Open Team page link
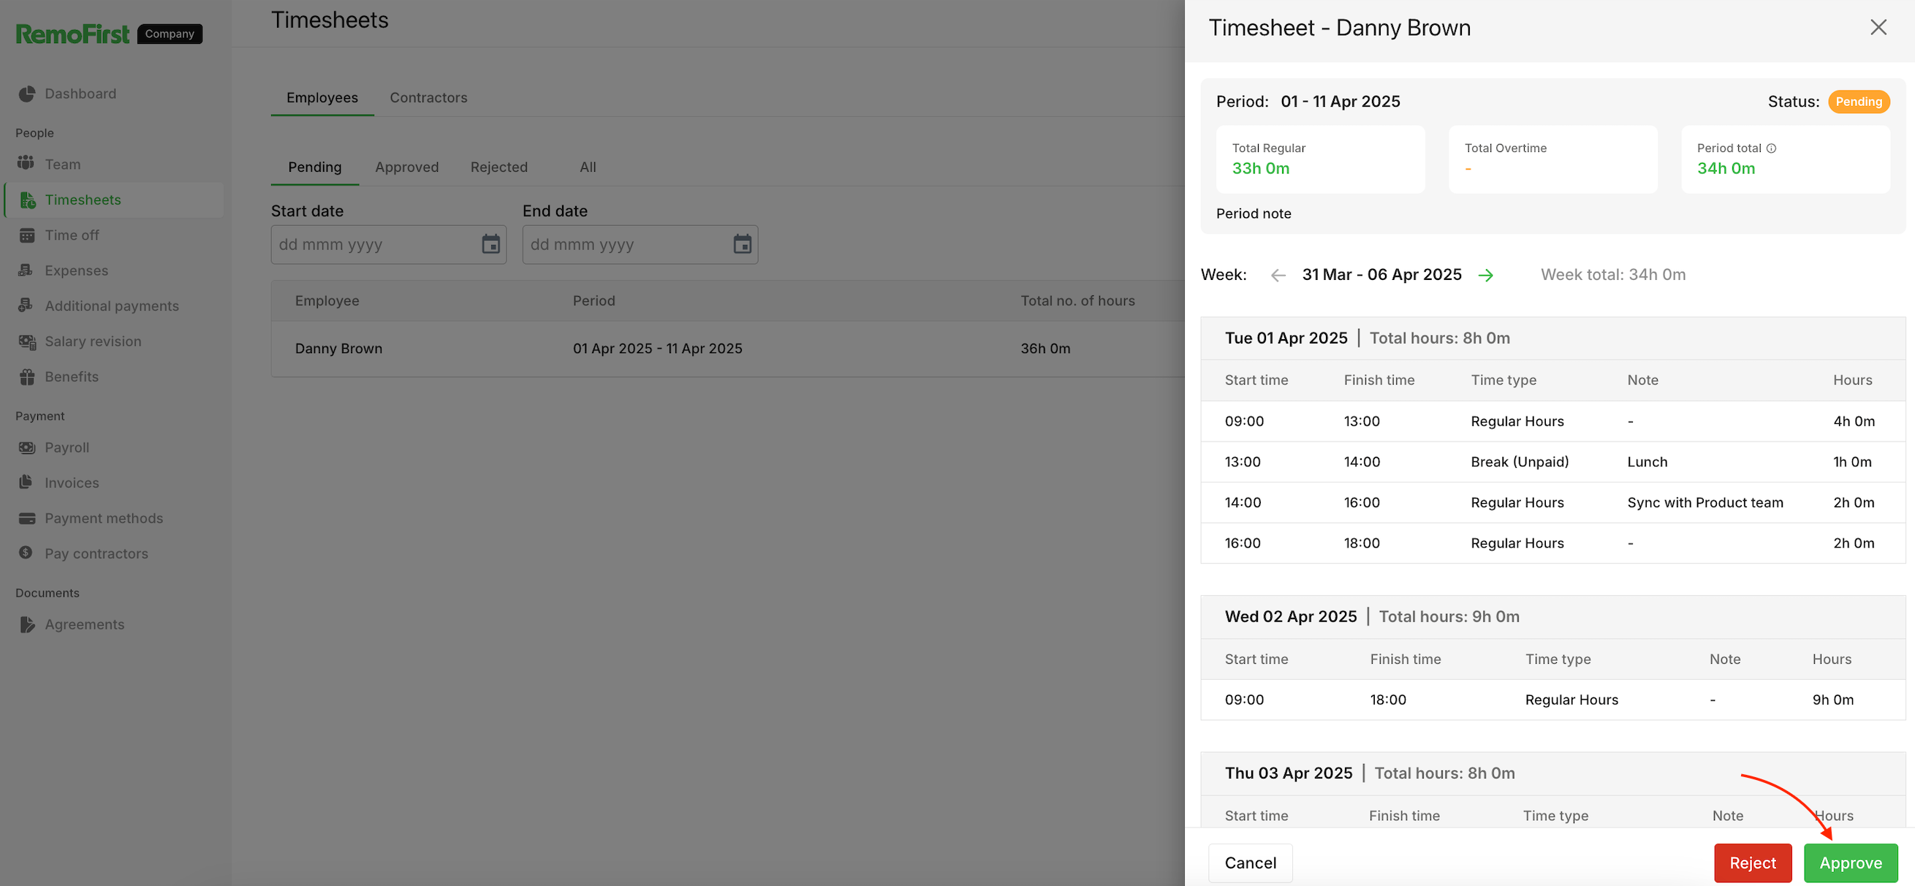Viewport: 1915px width, 886px height. coord(62,164)
